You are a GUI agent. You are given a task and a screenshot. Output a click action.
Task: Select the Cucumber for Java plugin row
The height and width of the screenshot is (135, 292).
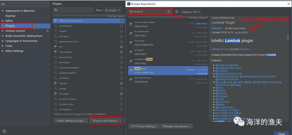click(x=89, y=104)
